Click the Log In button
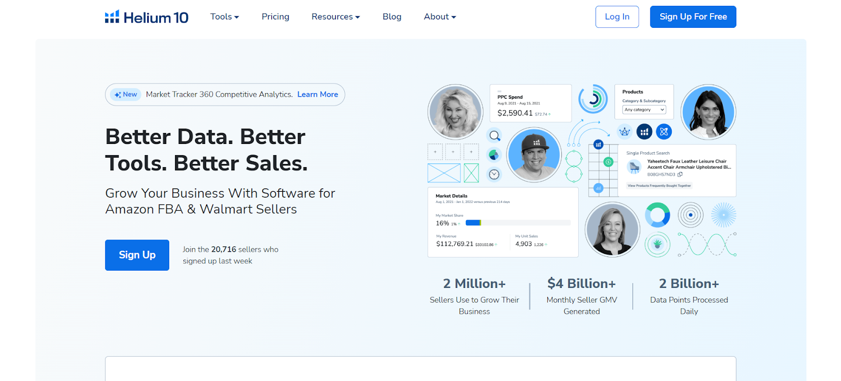This screenshot has width=841, height=381. [617, 17]
